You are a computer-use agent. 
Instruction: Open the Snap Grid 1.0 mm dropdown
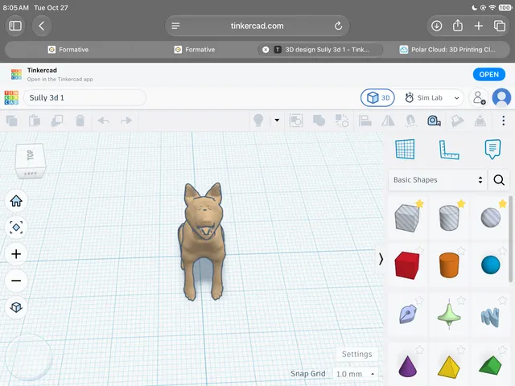click(x=355, y=374)
